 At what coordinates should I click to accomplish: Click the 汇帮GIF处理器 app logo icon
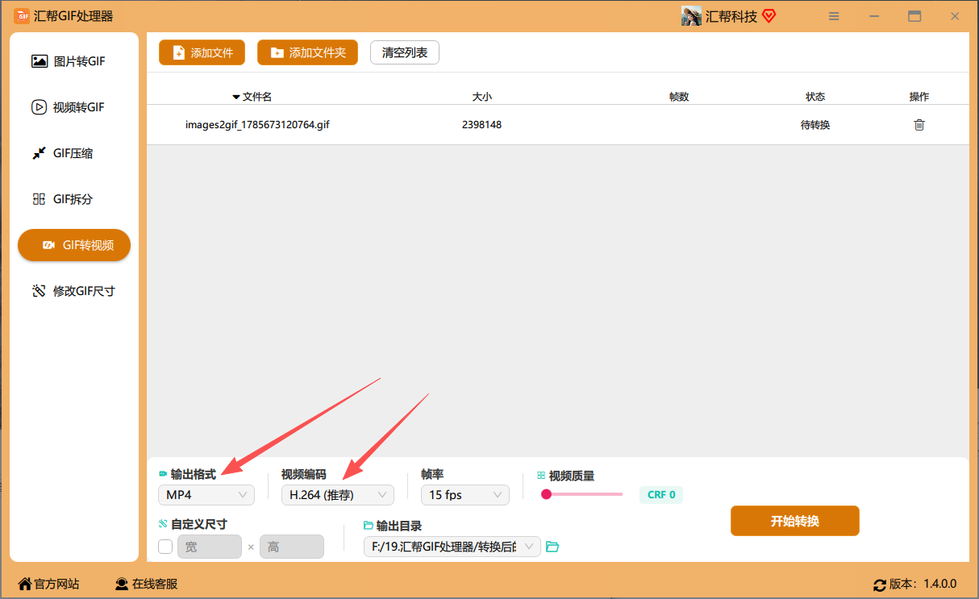click(x=22, y=16)
